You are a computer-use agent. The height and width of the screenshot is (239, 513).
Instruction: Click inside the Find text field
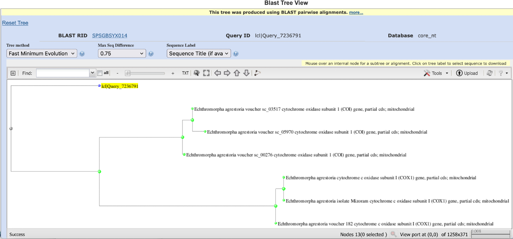pyautogui.click(x=63, y=73)
